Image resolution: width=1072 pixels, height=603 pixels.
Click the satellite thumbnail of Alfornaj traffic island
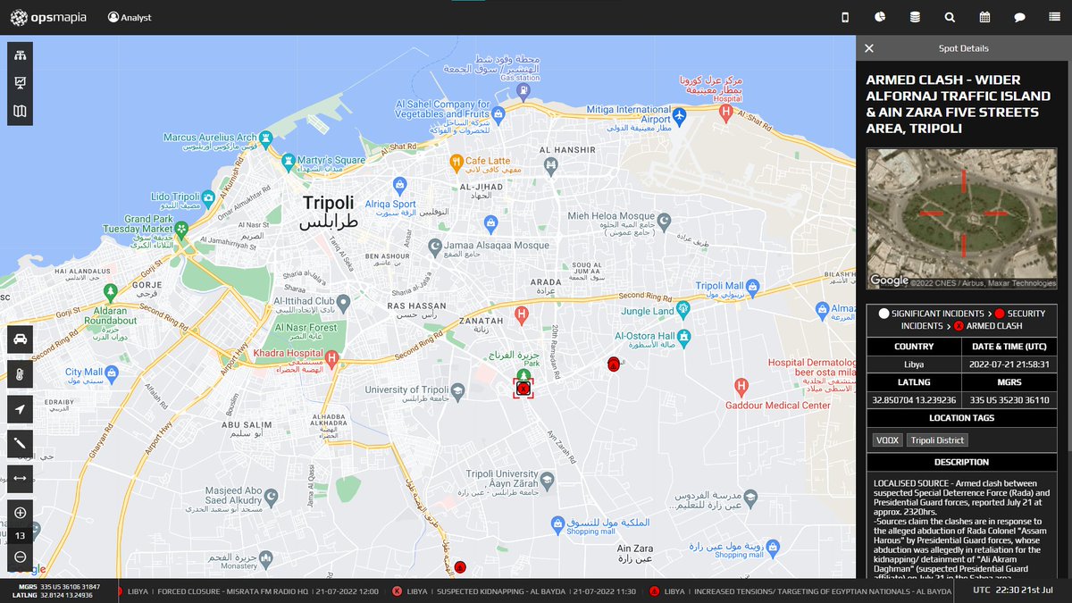point(961,219)
